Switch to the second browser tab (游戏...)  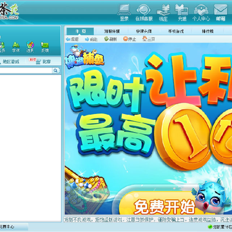112,31
